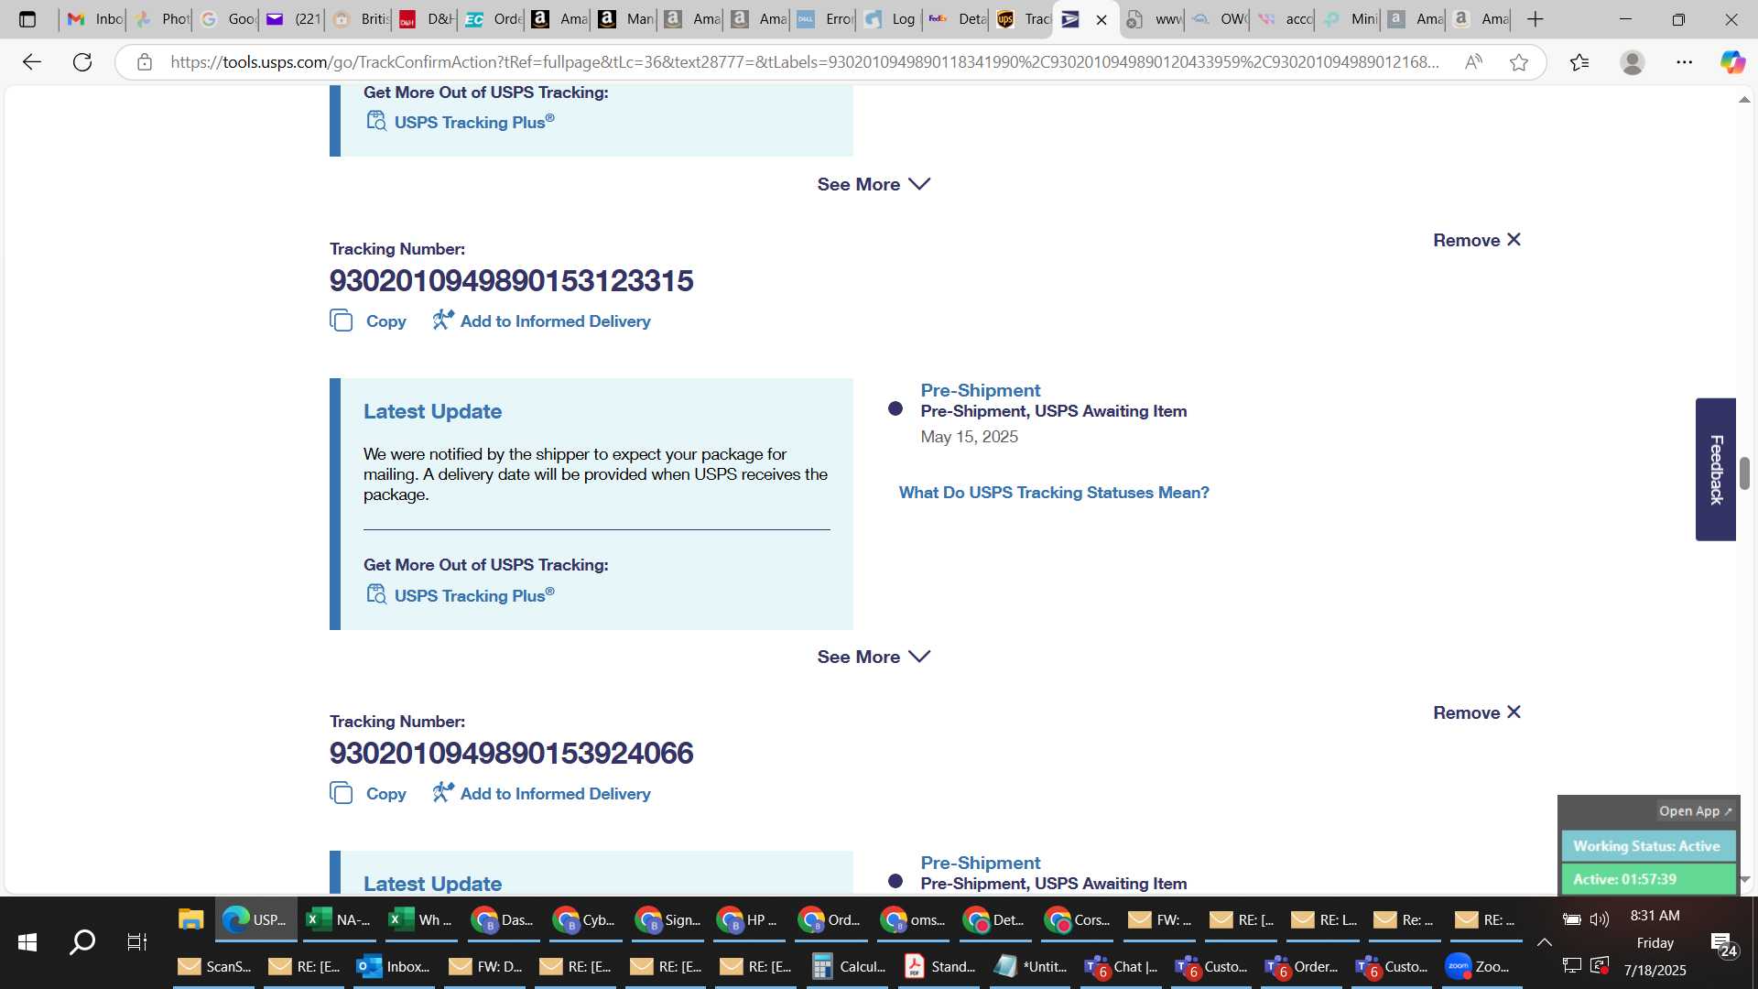This screenshot has width=1758, height=989.
Task: Open Windows Start menu
Action: (27, 941)
